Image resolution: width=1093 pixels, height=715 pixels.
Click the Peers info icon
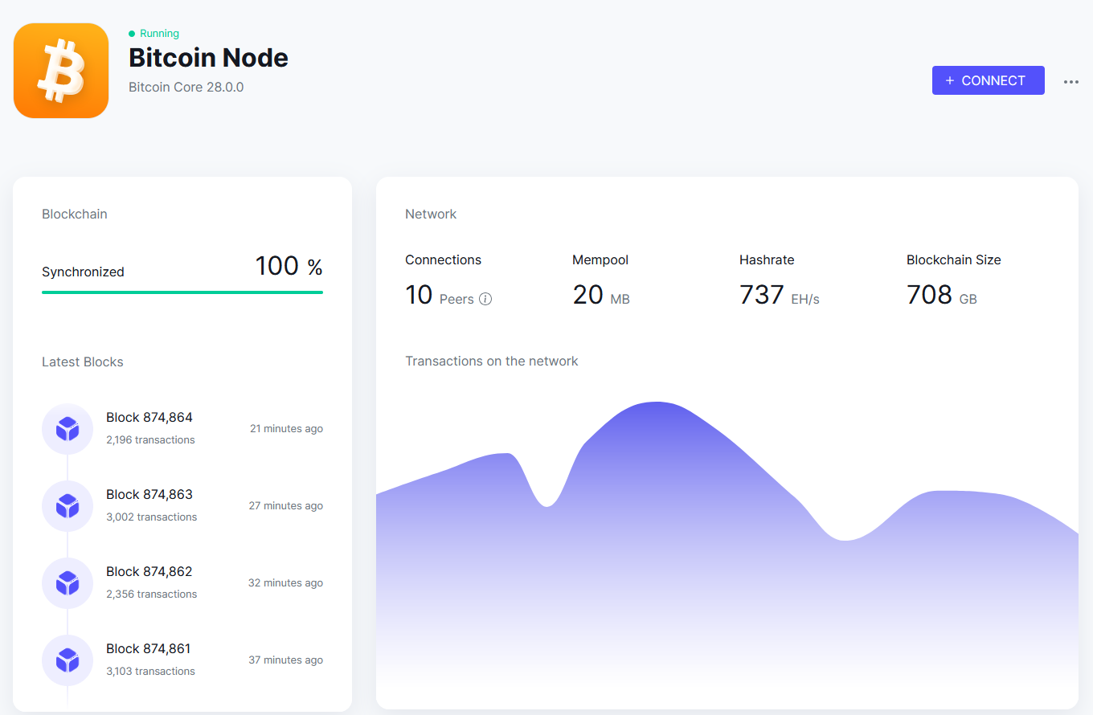pyautogui.click(x=485, y=299)
